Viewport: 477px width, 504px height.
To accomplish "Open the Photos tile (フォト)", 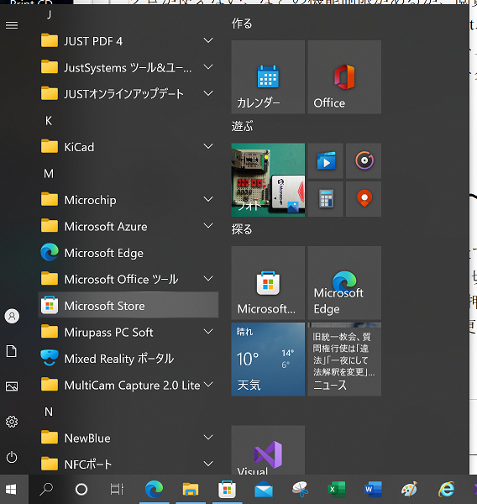I will (268, 180).
